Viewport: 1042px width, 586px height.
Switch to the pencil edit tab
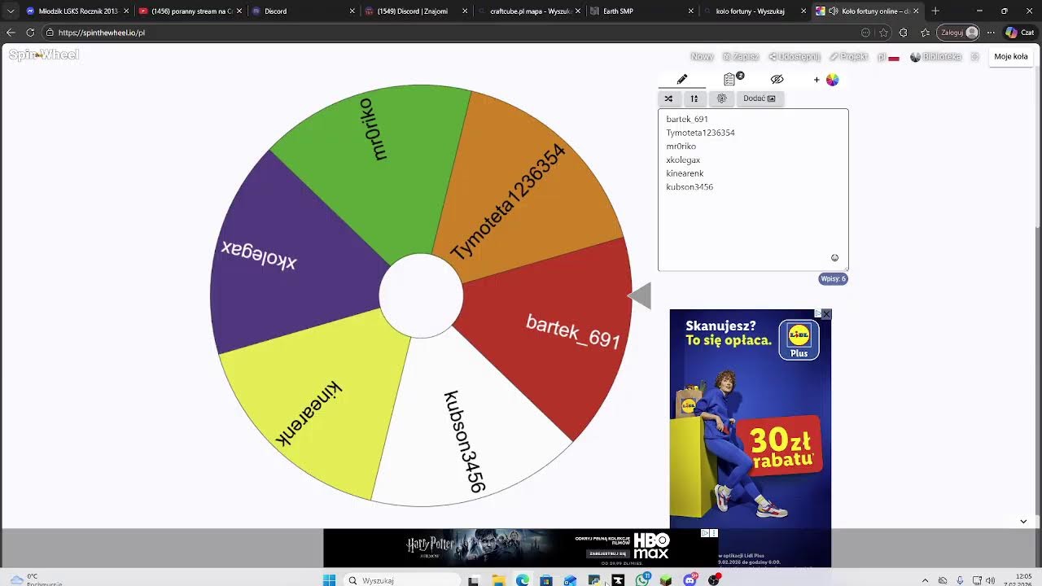(682, 79)
